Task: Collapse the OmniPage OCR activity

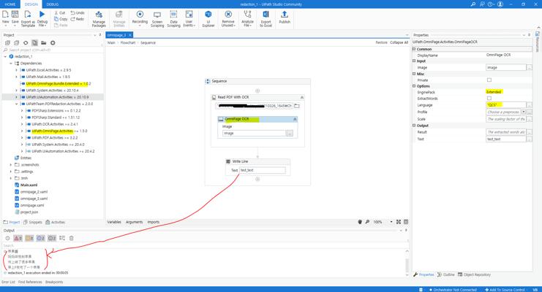Action: point(295,119)
